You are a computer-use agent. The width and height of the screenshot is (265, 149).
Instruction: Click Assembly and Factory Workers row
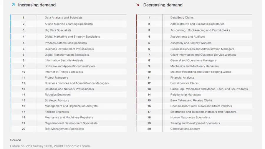[x=194, y=43]
